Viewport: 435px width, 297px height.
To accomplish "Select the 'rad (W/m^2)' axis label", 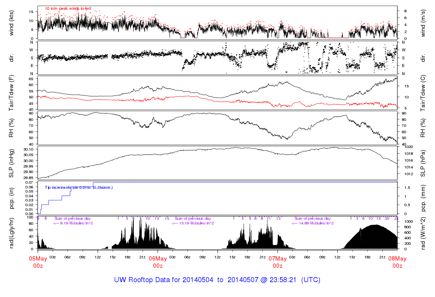I will [x=423, y=233].
